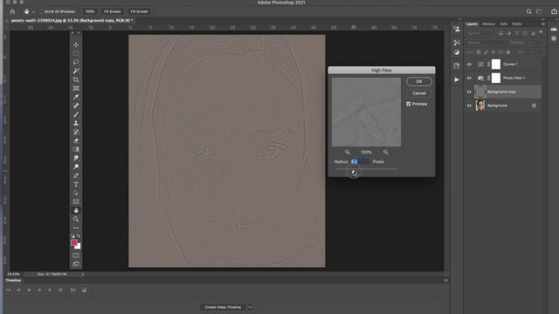Viewport: 559px width, 314px height.
Task: Select the Gradient tool
Action: point(76,149)
